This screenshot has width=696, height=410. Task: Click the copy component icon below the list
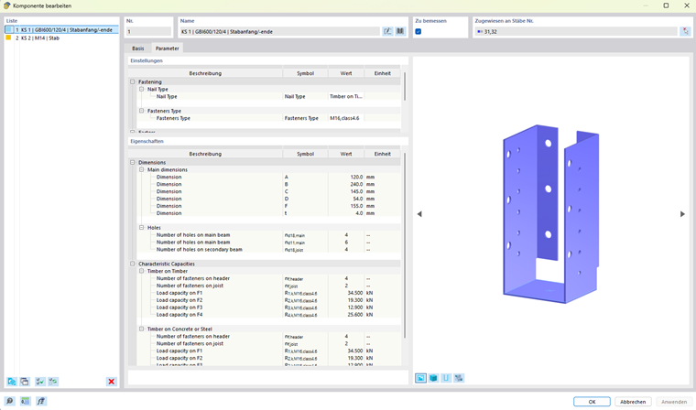pyautogui.click(x=25, y=382)
